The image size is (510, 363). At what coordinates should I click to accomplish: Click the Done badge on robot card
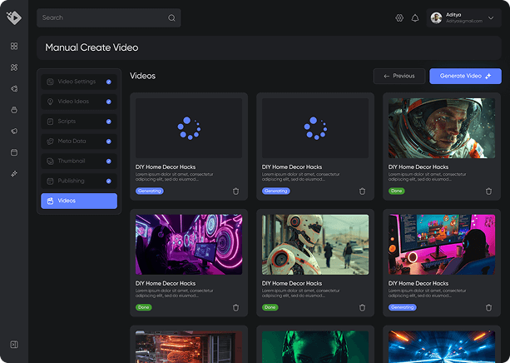point(270,307)
